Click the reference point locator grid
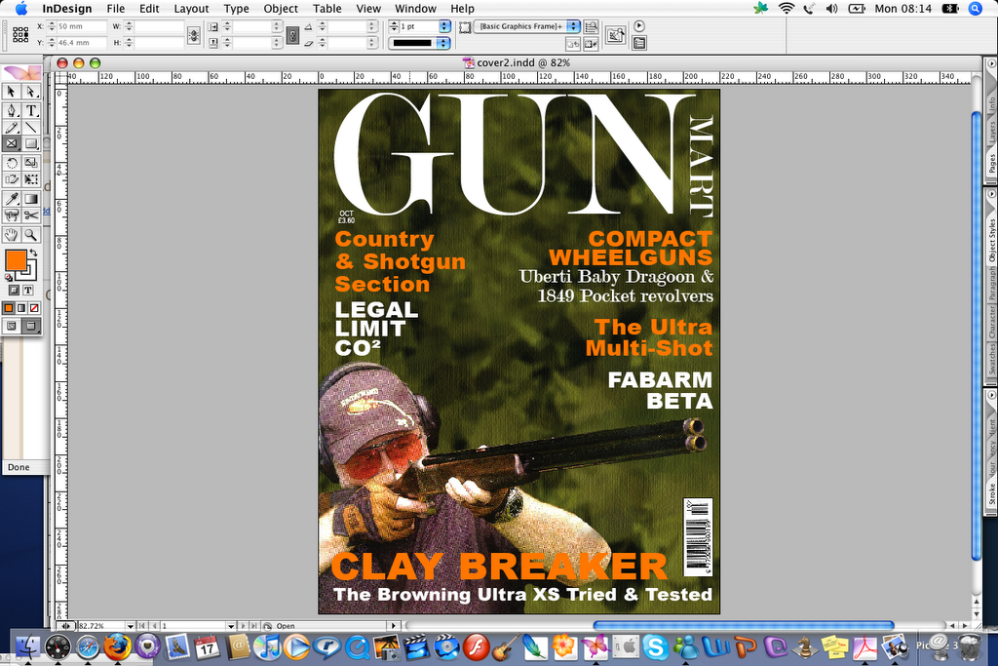 pos(20,34)
